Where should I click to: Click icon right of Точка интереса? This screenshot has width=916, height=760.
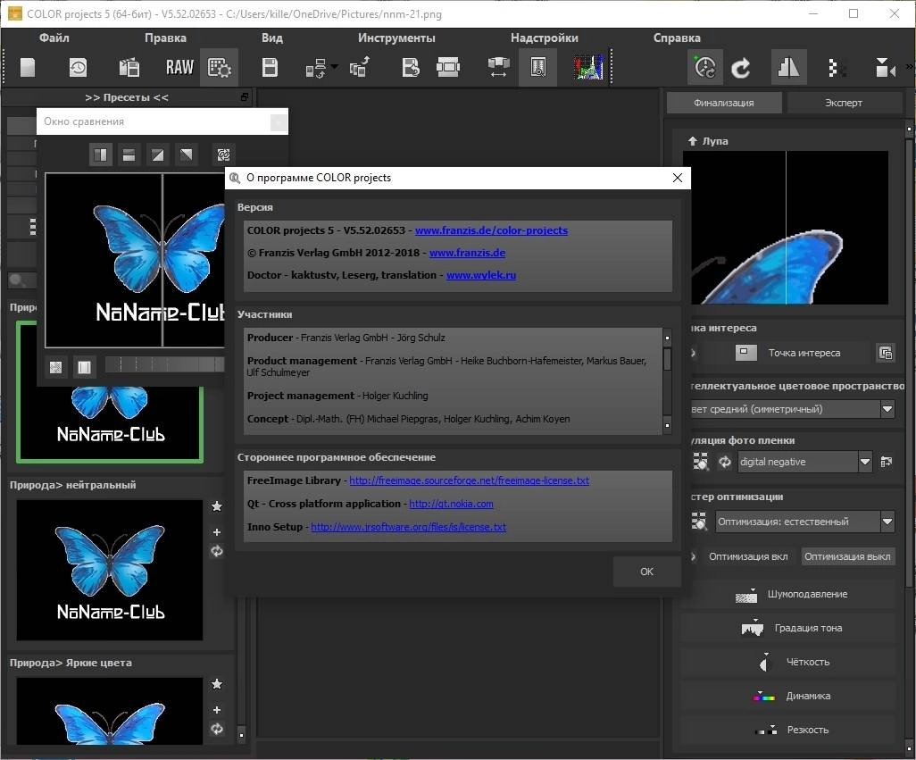click(x=886, y=353)
